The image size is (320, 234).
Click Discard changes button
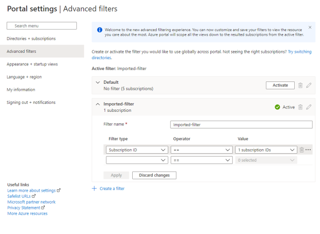155,175
